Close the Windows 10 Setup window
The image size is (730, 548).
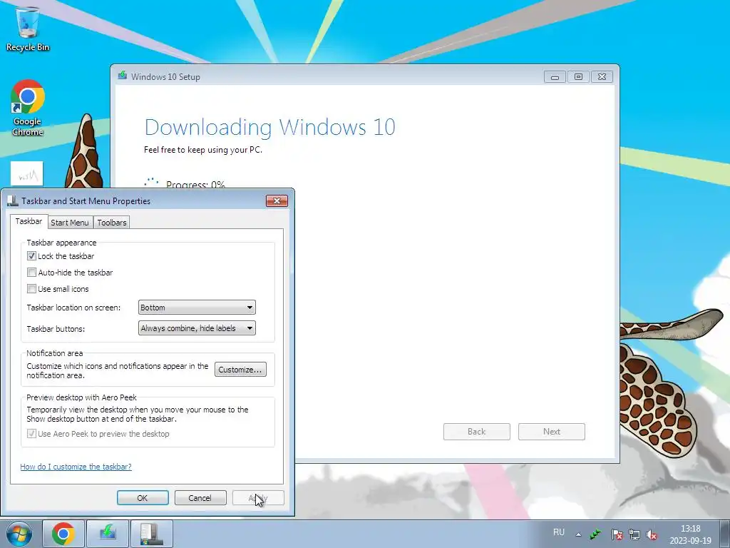pyautogui.click(x=602, y=77)
